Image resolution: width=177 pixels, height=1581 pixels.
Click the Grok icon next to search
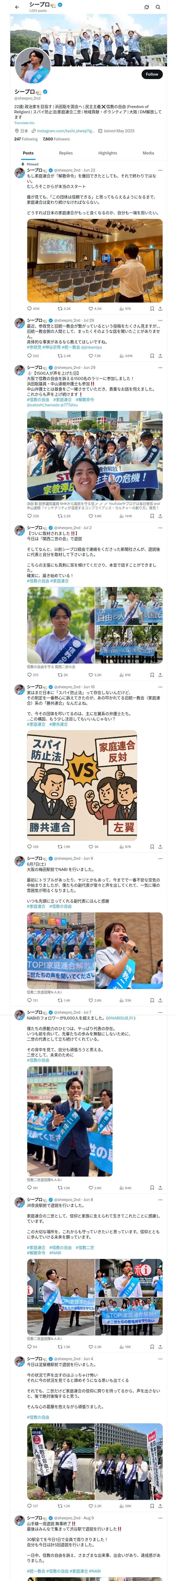[147, 7]
